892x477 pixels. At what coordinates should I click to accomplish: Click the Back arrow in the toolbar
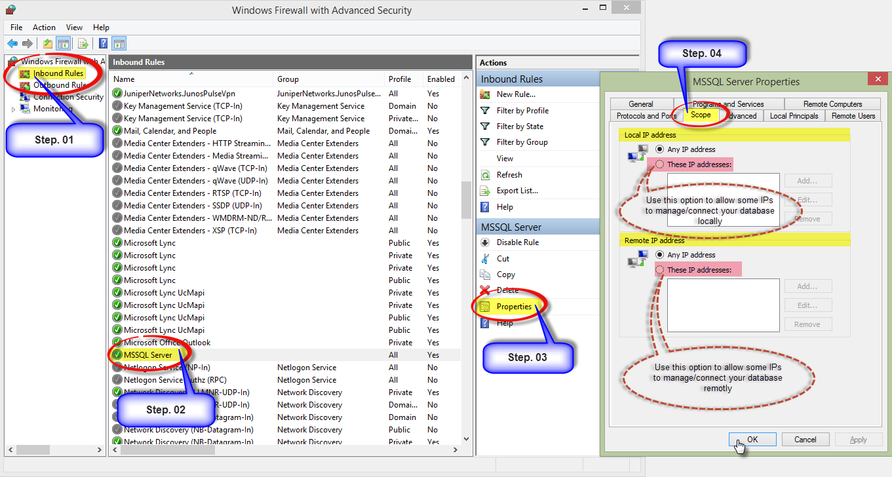[12, 44]
